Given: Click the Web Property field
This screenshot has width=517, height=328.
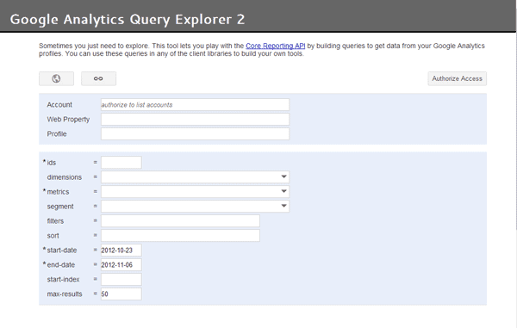Looking at the screenshot, I should coord(196,119).
